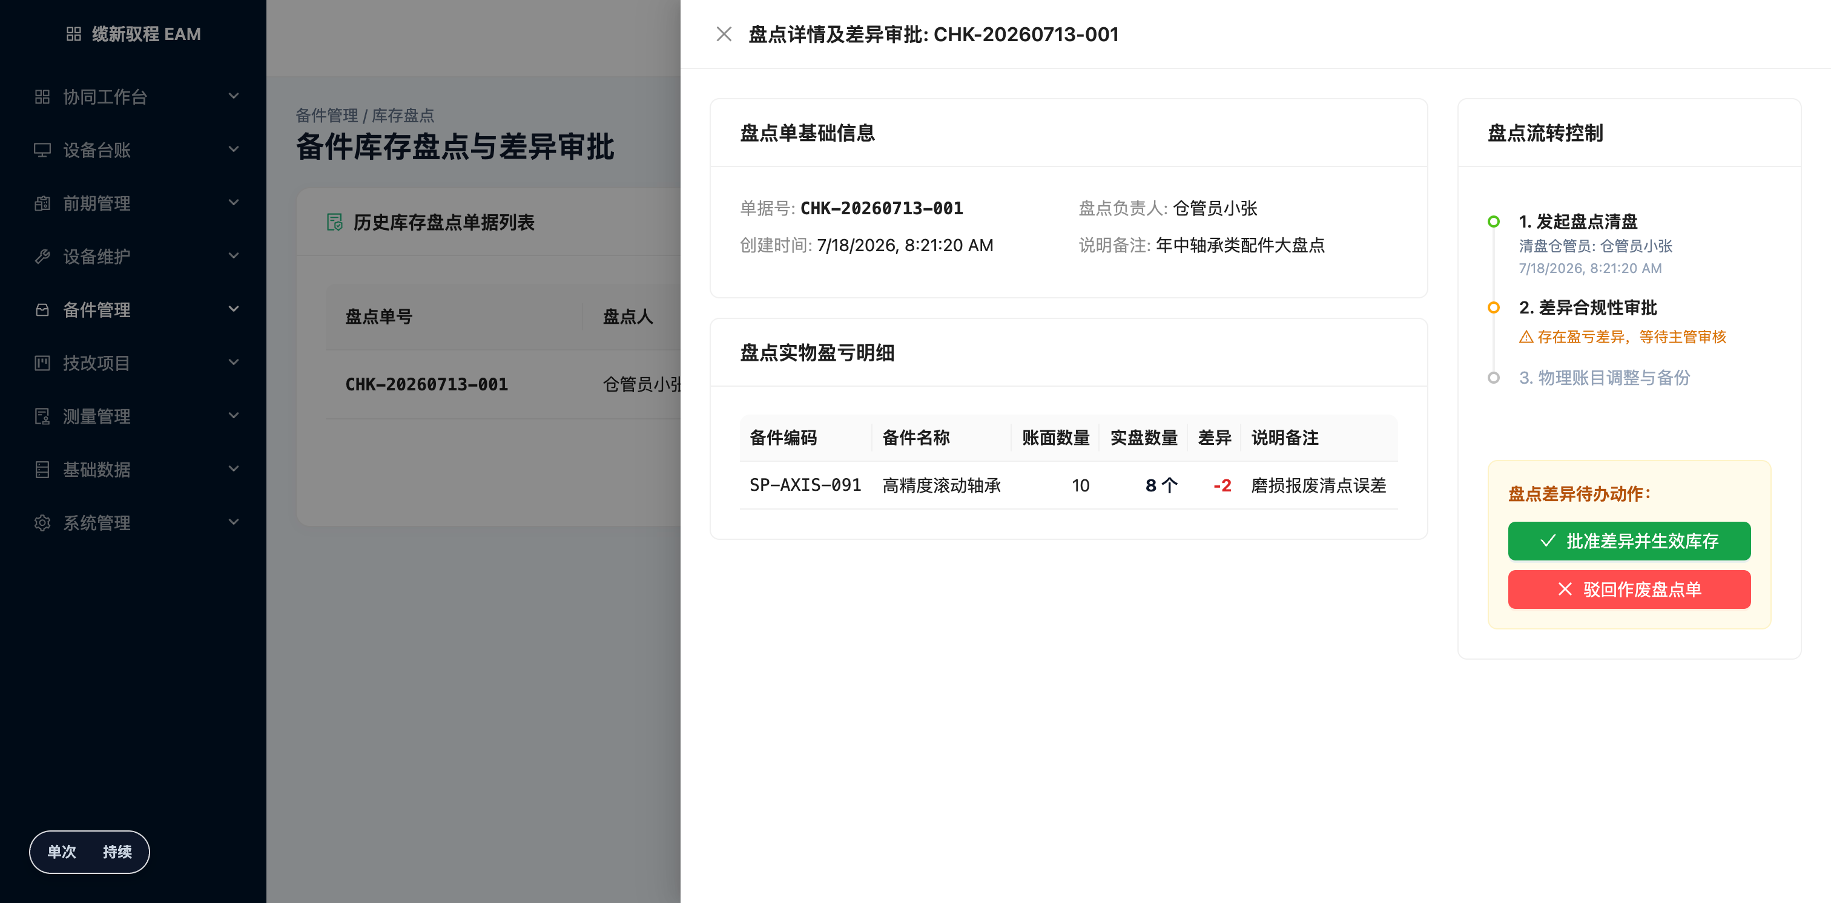Open the 技改项目 menu
Screen dimensions: 1831x903
click(x=133, y=363)
